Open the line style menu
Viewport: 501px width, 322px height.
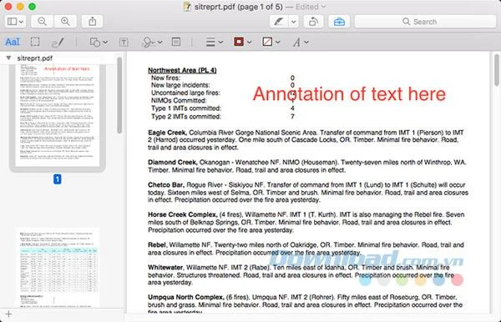[214, 42]
